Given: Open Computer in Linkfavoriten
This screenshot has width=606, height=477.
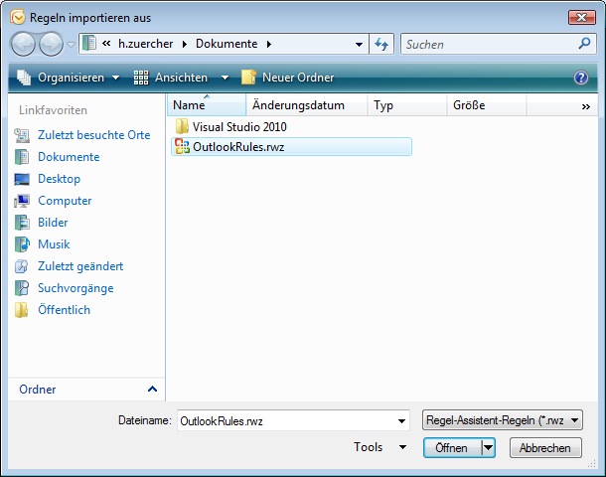Looking at the screenshot, I should [x=65, y=201].
